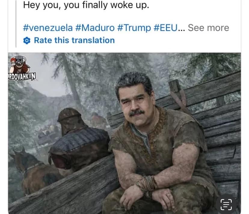Select the translated text 'Hey you, you finally woke up.'

click(86, 5)
